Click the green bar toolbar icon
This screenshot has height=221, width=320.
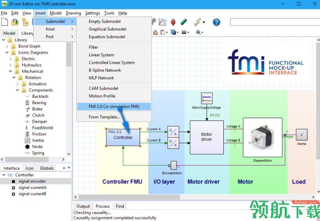pos(184,22)
